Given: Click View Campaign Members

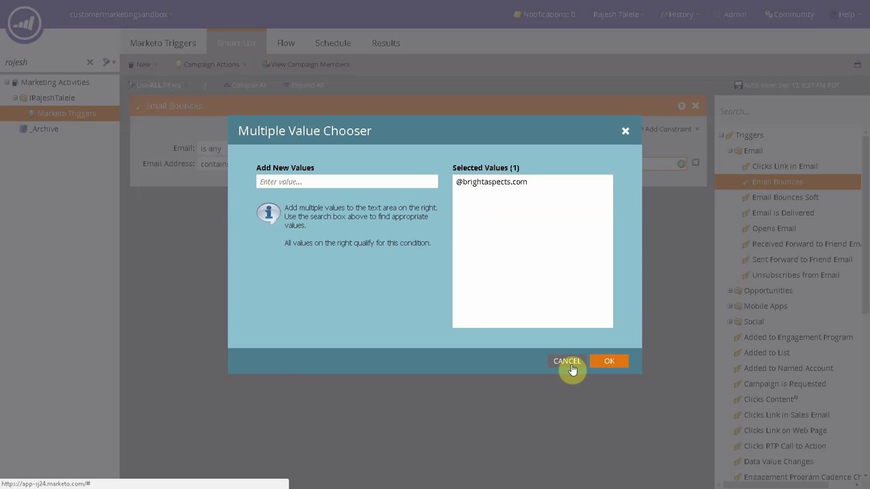Looking at the screenshot, I should (306, 65).
